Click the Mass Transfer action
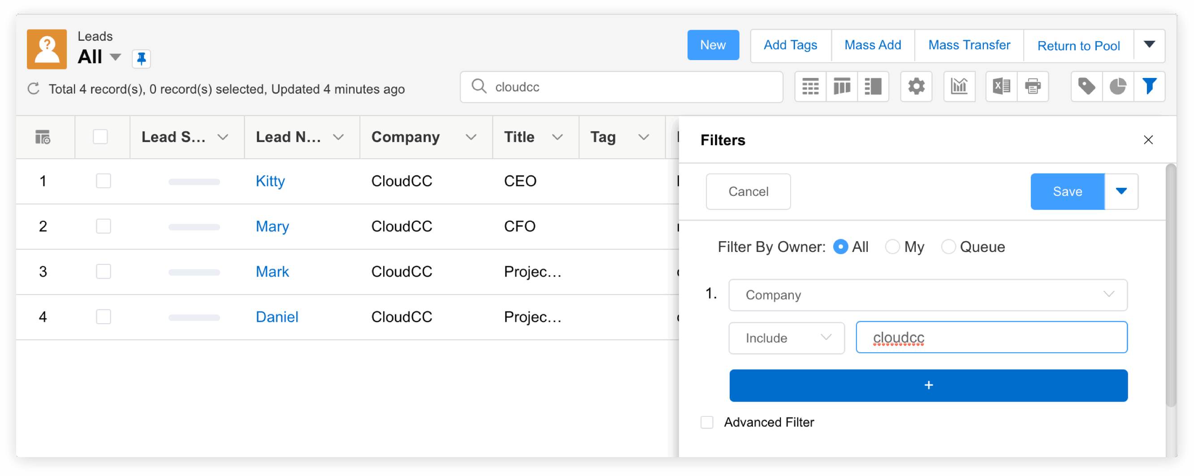 (x=969, y=45)
